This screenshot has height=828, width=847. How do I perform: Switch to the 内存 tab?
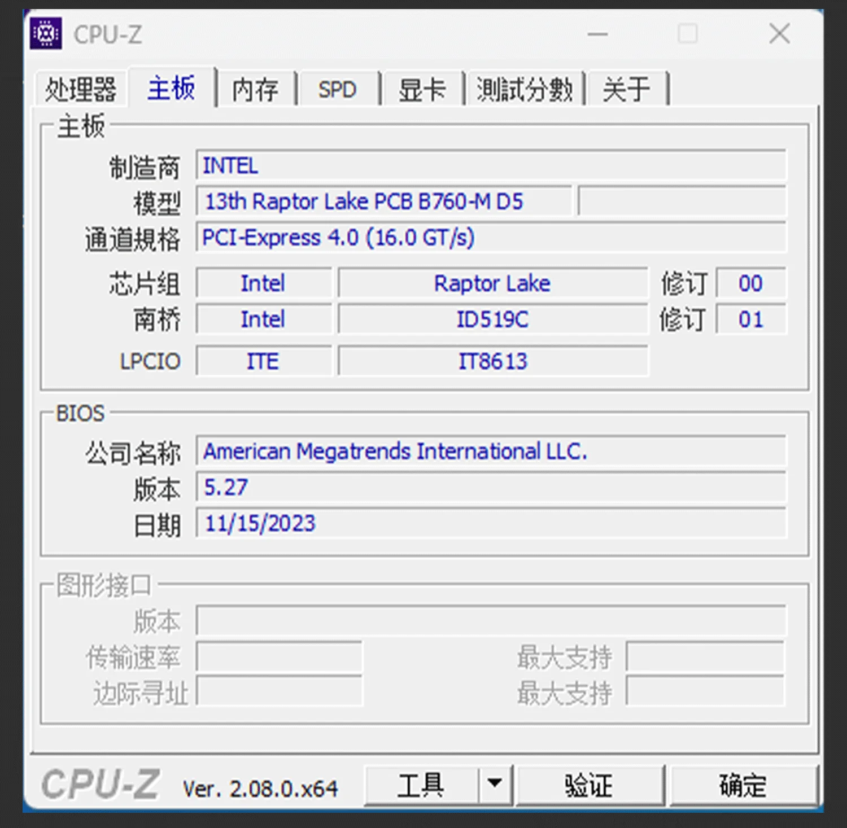tap(256, 89)
